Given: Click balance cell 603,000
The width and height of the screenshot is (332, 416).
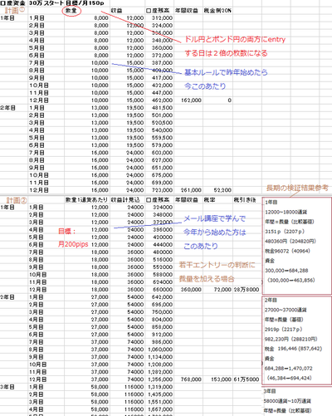Looking at the screenshot, I should 162,153.
